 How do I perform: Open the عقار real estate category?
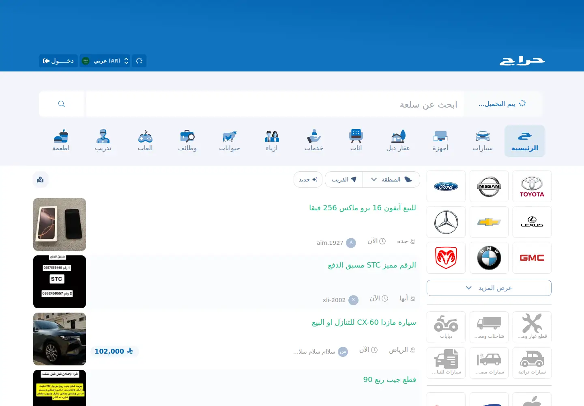[x=398, y=141]
